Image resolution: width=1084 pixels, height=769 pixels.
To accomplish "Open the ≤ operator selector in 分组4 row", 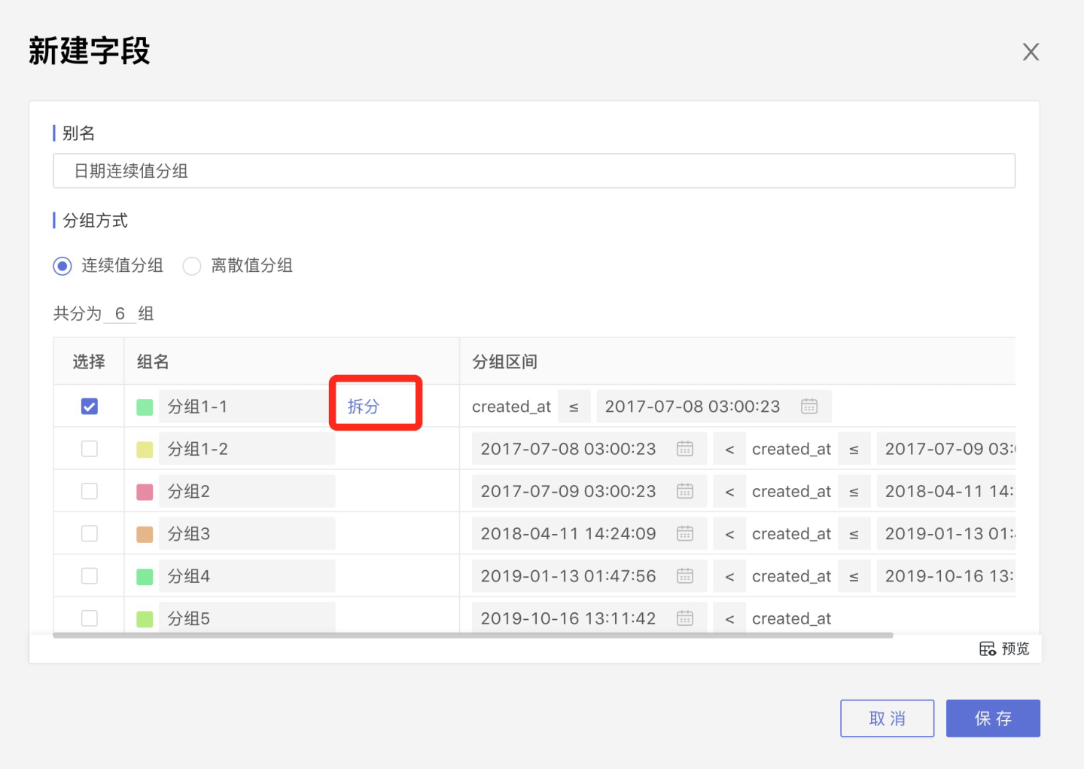I will 854,576.
